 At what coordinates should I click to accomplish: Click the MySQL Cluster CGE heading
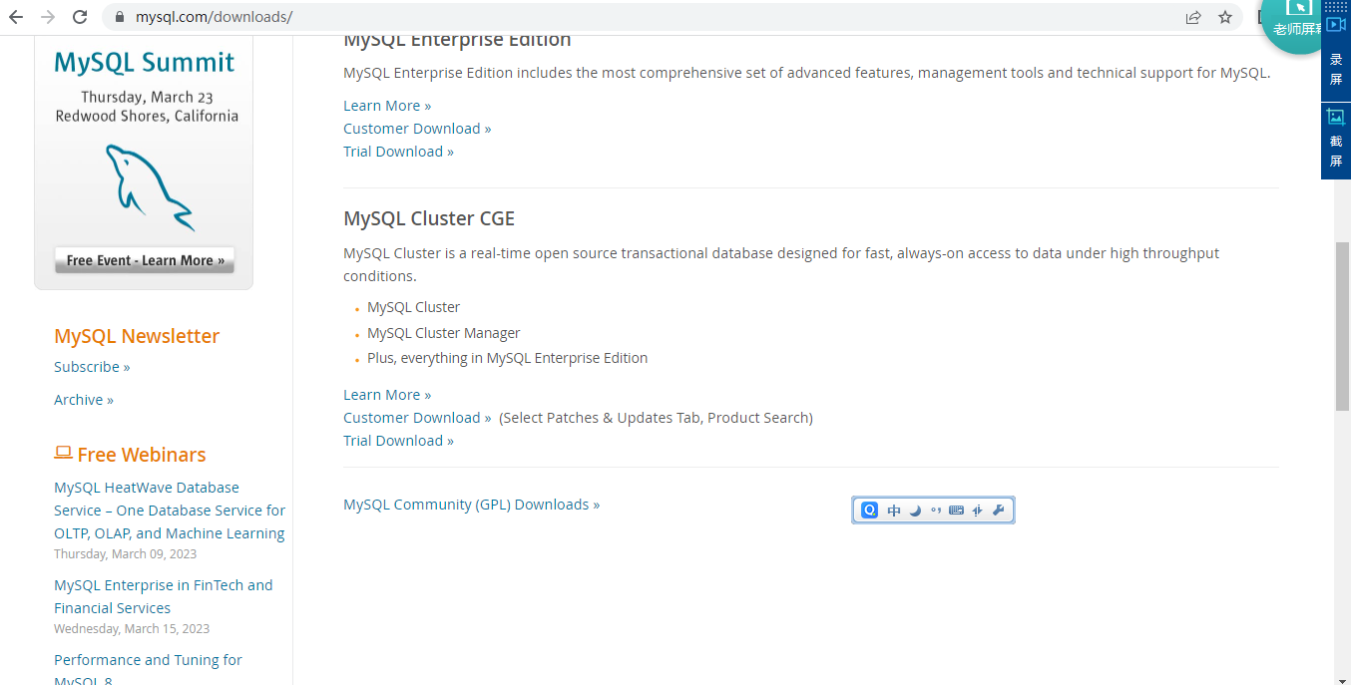(429, 218)
